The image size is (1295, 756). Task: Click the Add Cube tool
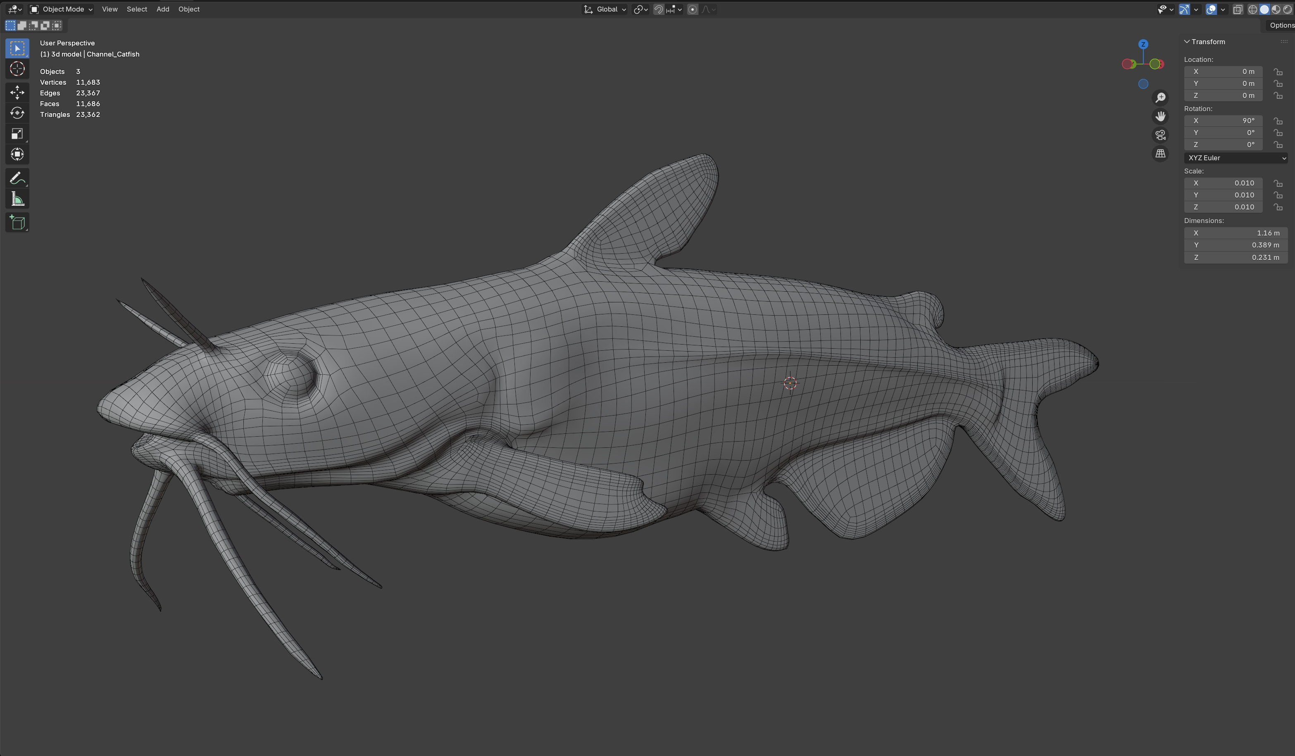[x=17, y=223]
